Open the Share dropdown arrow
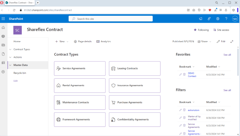Viewport: 240px width, 136px height. click(210, 41)
